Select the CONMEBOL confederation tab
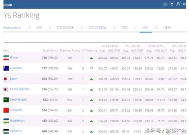 coord(97,28)
